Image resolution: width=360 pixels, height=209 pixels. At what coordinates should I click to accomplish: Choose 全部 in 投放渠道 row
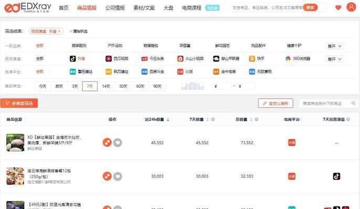[39, 59]
